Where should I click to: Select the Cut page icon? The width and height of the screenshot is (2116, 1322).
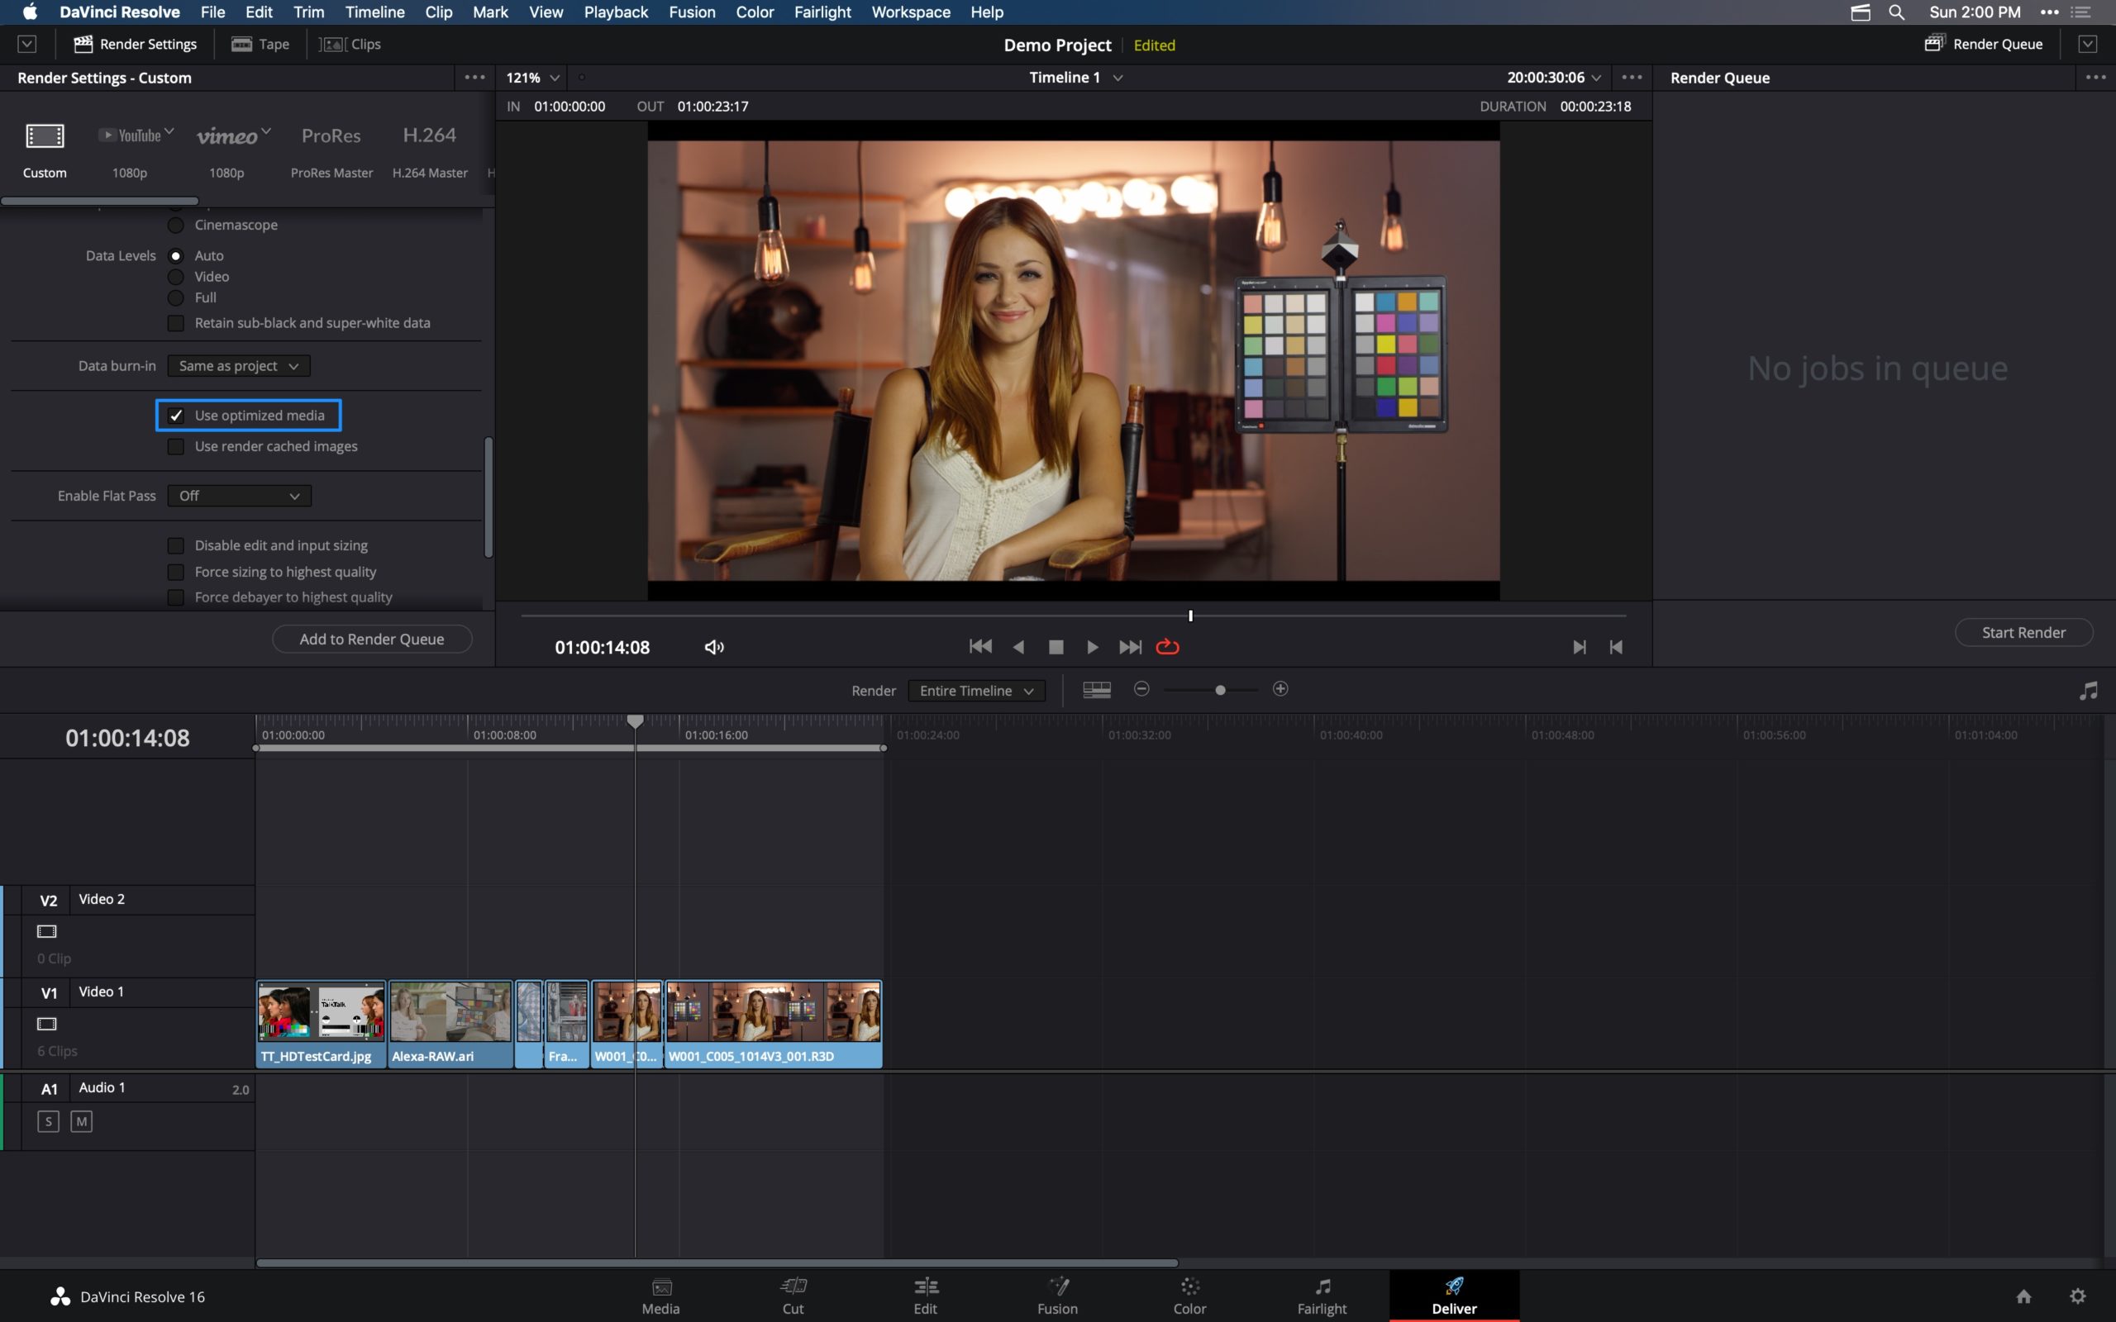coord(792,1287)
